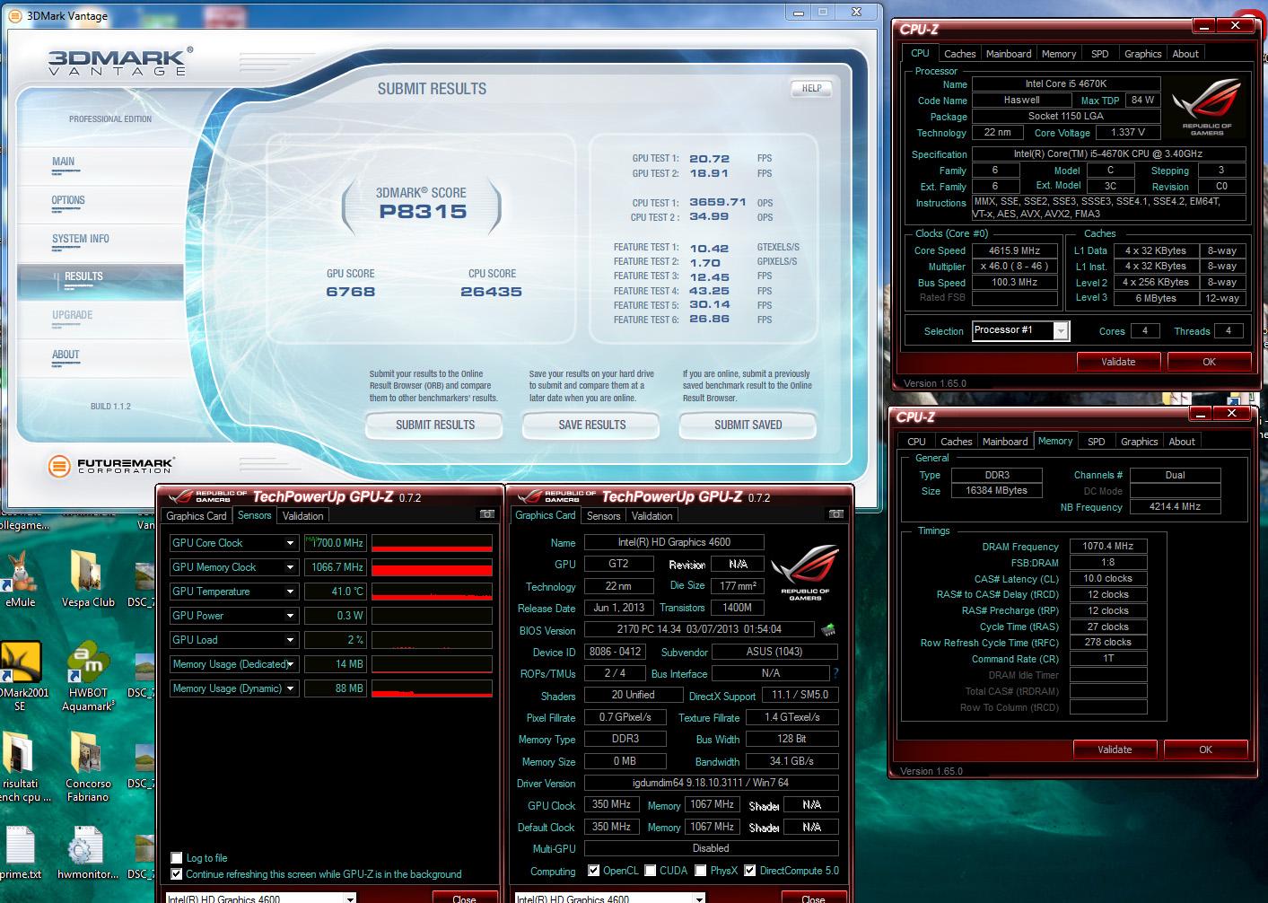Viewport: 1268px width, 903px height.
Task: Select the prime.txt file icon
Action: pyautogui.click(x=20, y=853)
